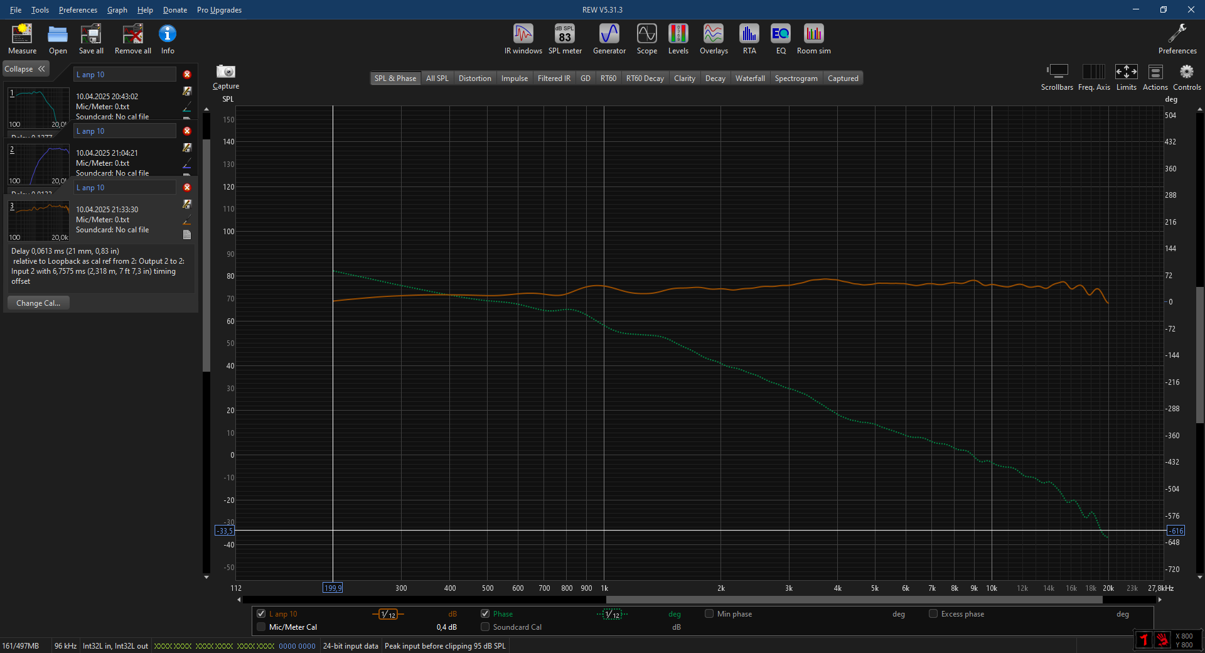Switch to the RT60 Decay tab
Screen dimensions: 1205x653
click(x=645, y=78)
